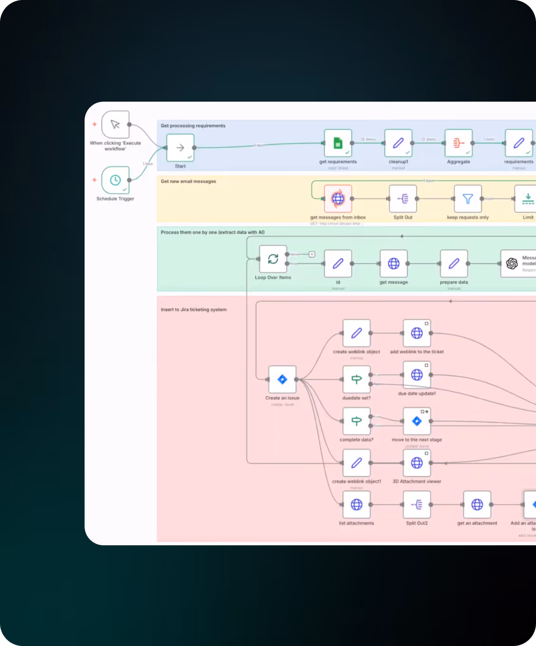The image size is (536, 646).
Task: Click the plus connector after Loop Over Items
Action: 312,255
